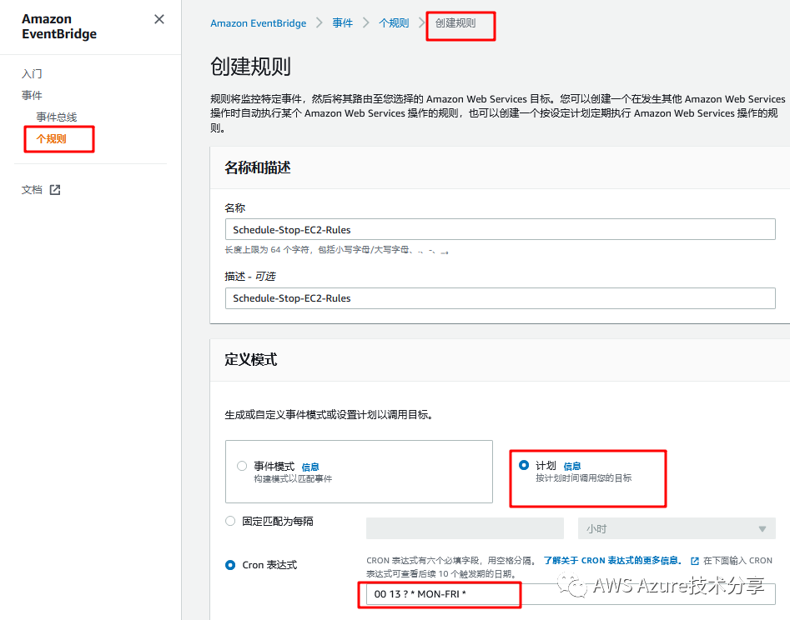Open 事件总线 in the sidebar

coord(57,117)
